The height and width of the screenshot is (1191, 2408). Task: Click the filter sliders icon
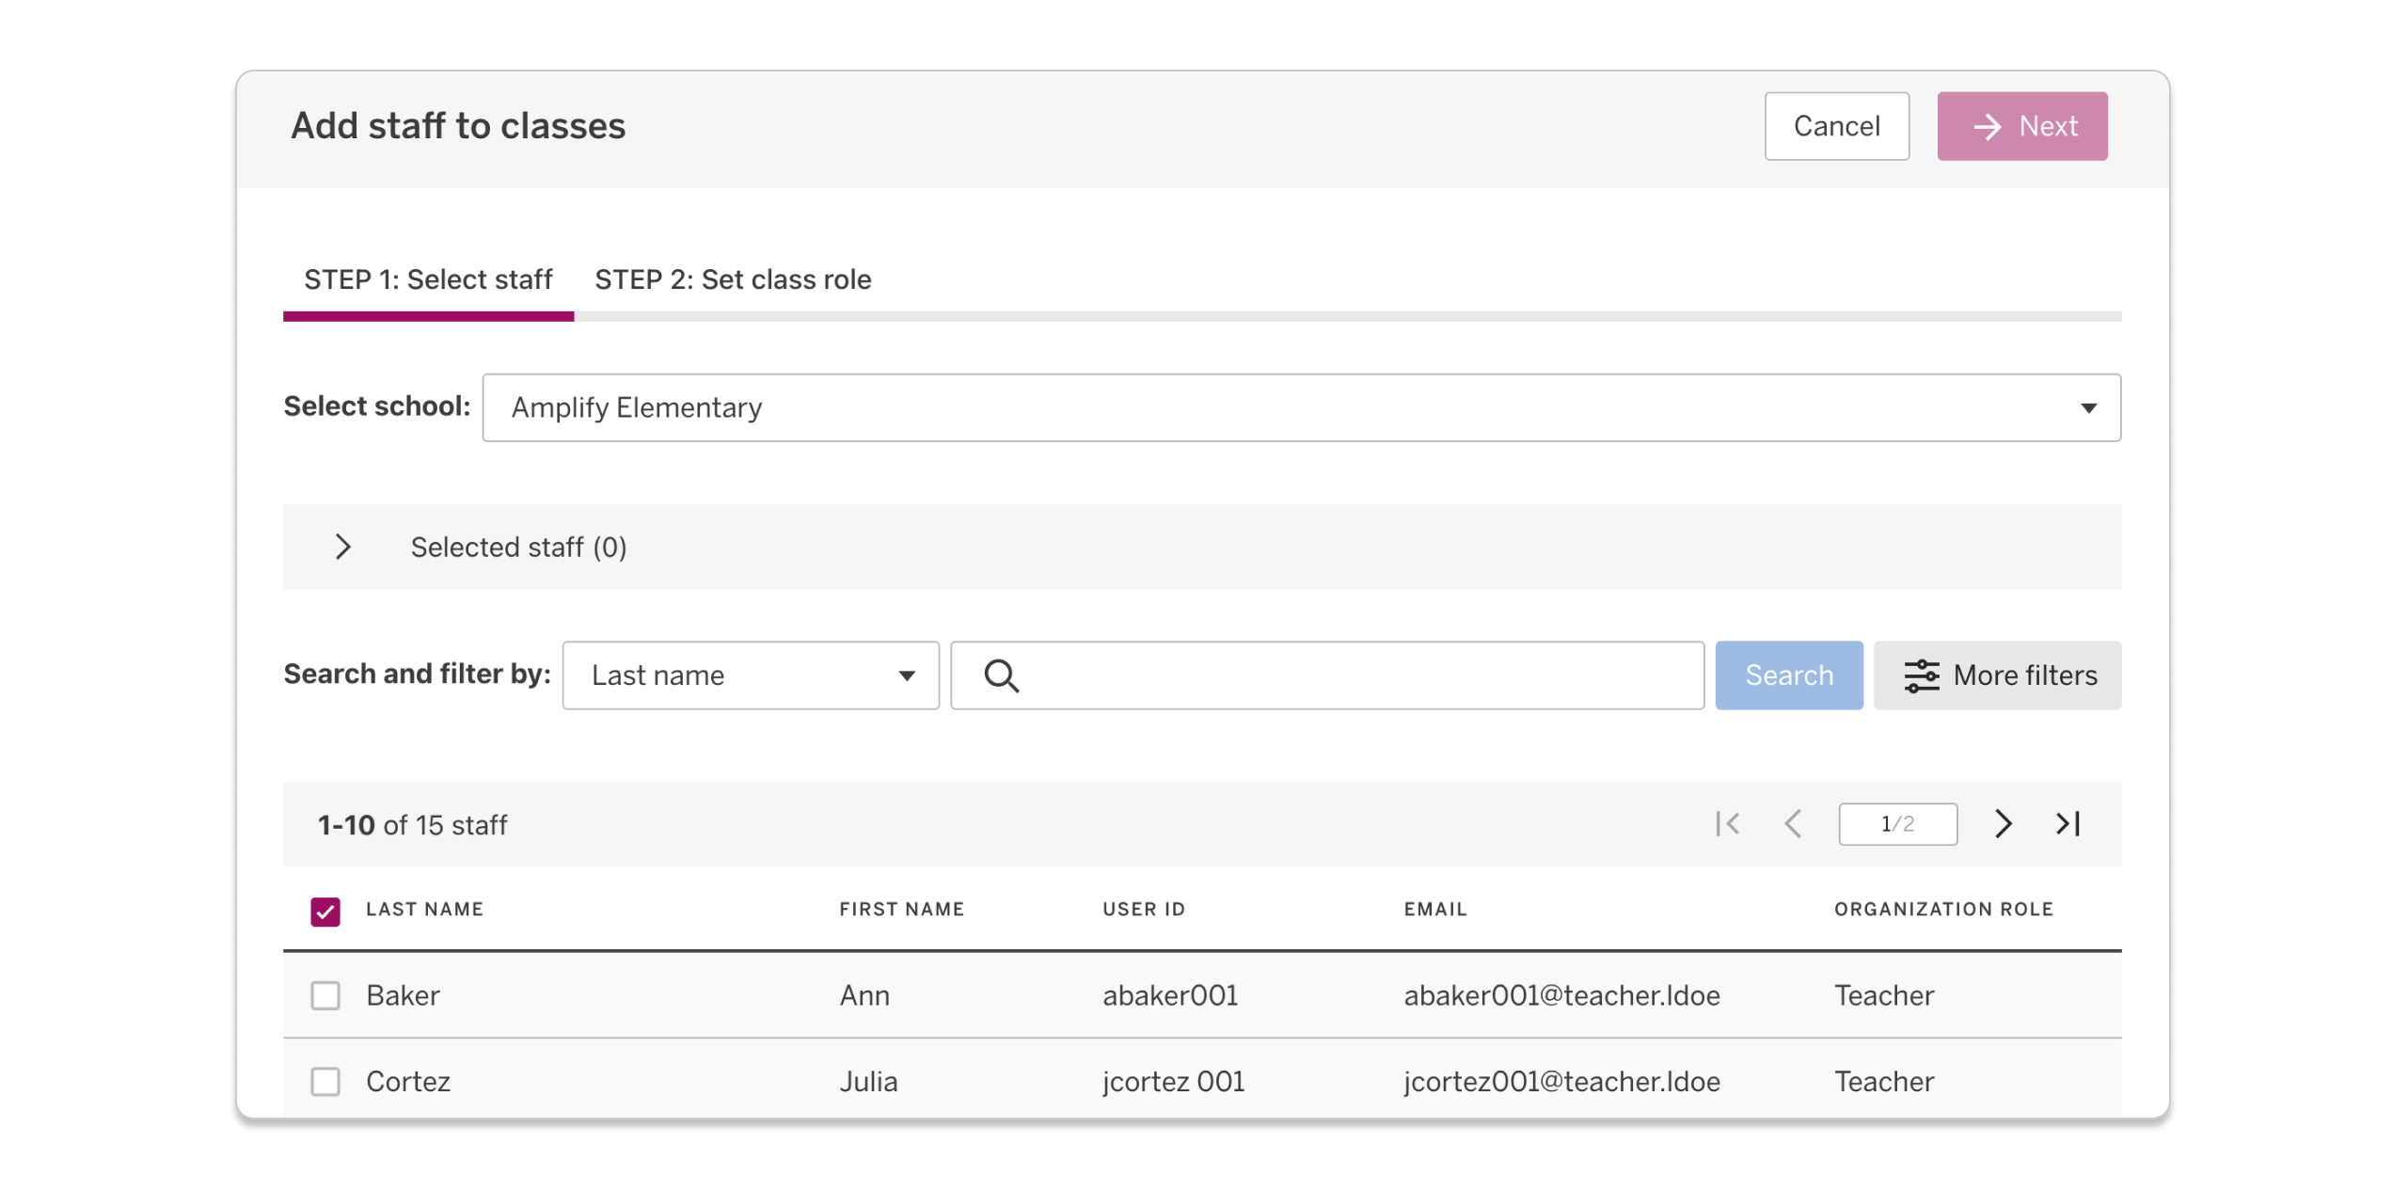1921,675
